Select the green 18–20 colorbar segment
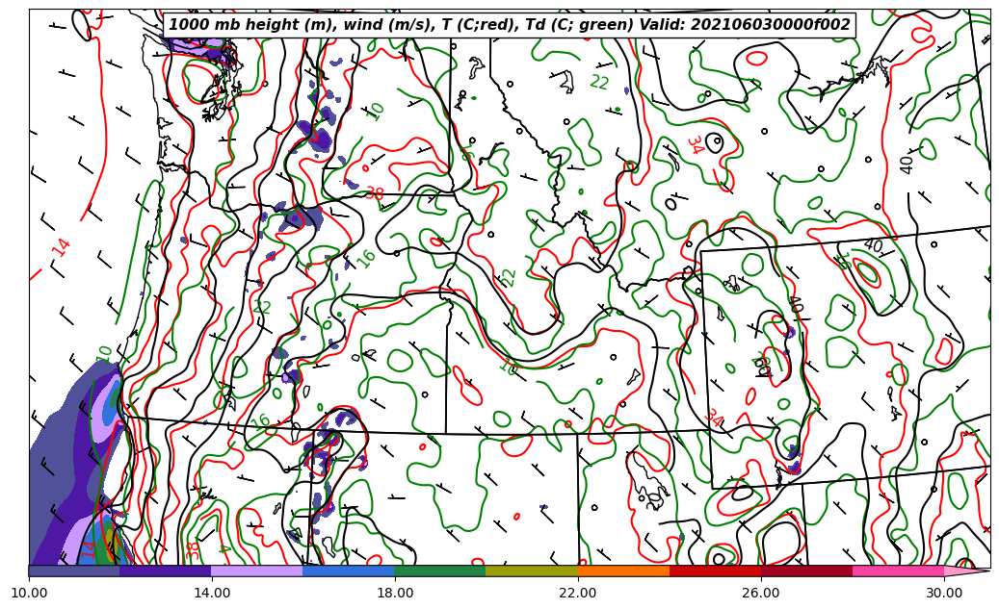The image size is (999, 609). (x=440, y=571)
